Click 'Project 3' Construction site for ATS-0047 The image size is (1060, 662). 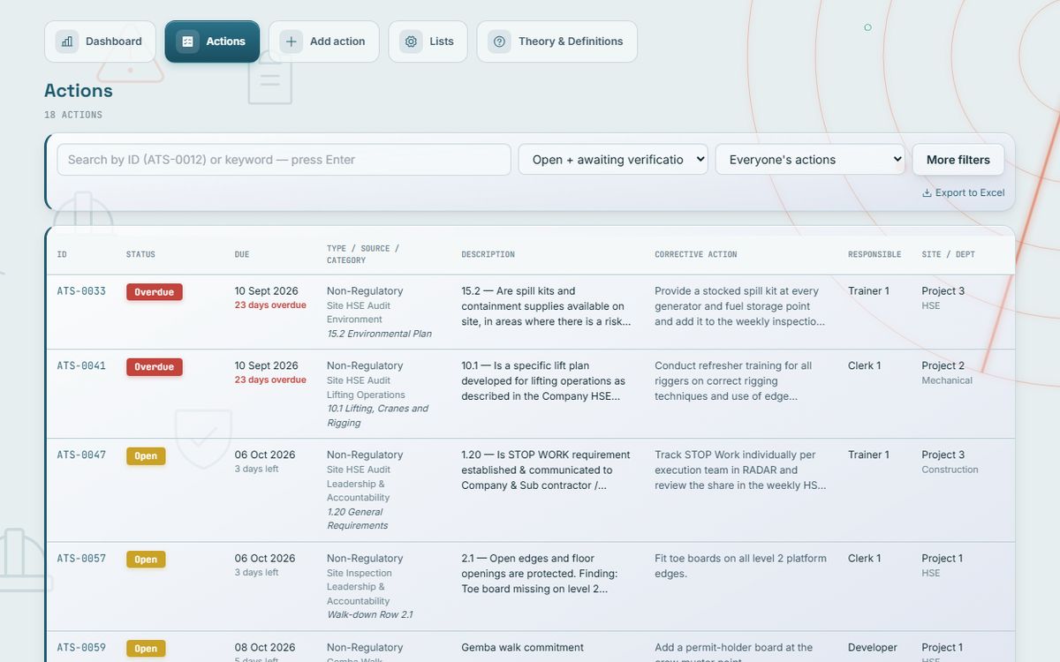(943, 455)
